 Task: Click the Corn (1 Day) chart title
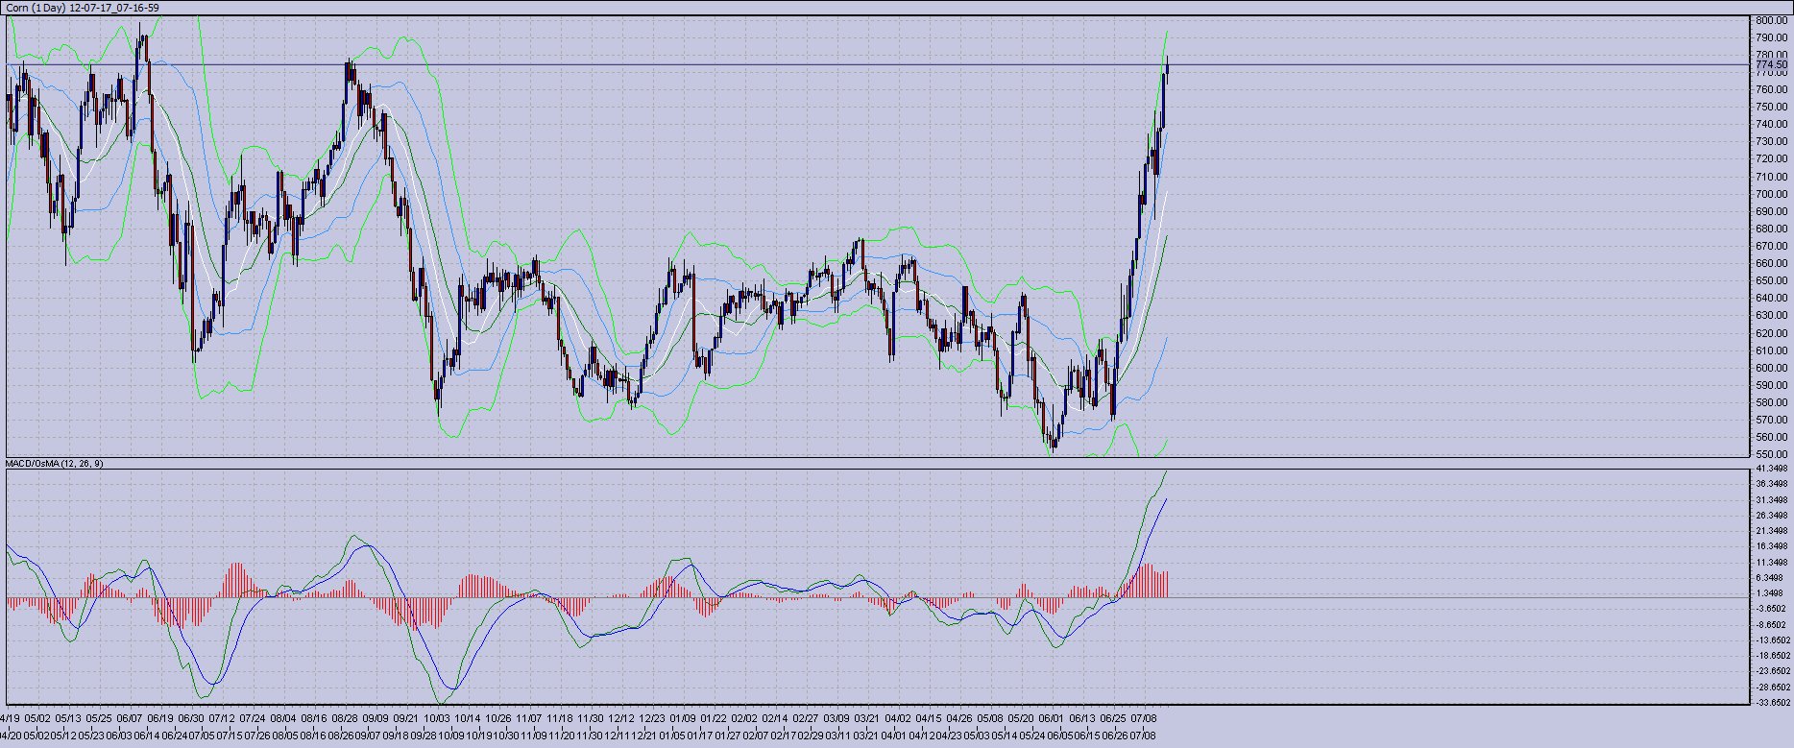[82, 8]
